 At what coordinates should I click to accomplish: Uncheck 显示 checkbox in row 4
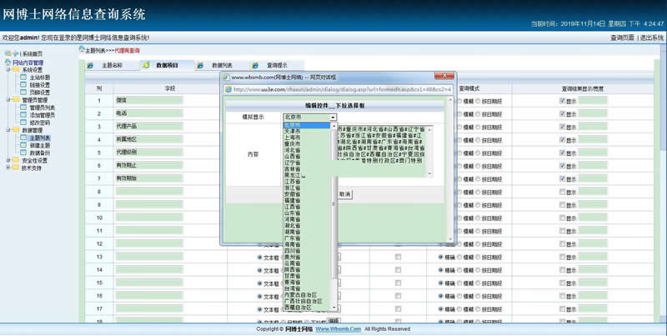click(x=562, y=140)
